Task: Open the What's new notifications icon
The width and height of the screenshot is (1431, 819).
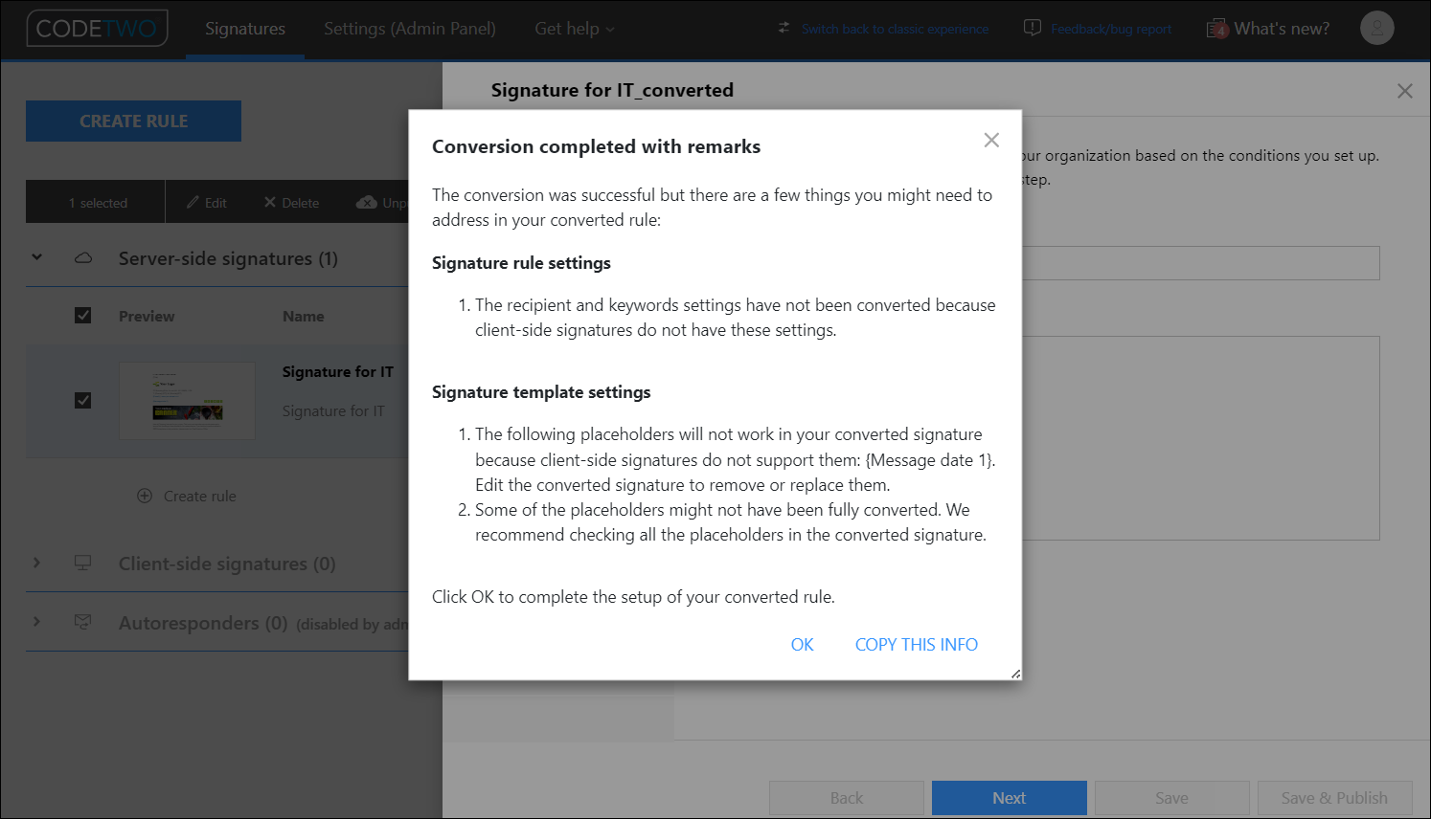Action: pyautogui.click(x=1217, y=28)
